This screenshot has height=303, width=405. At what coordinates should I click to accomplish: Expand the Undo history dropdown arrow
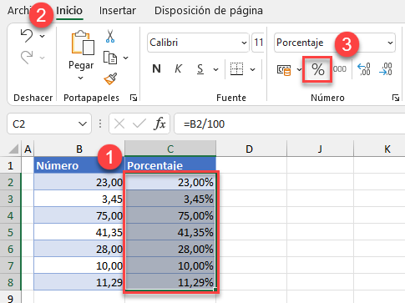tap(42, 36)
